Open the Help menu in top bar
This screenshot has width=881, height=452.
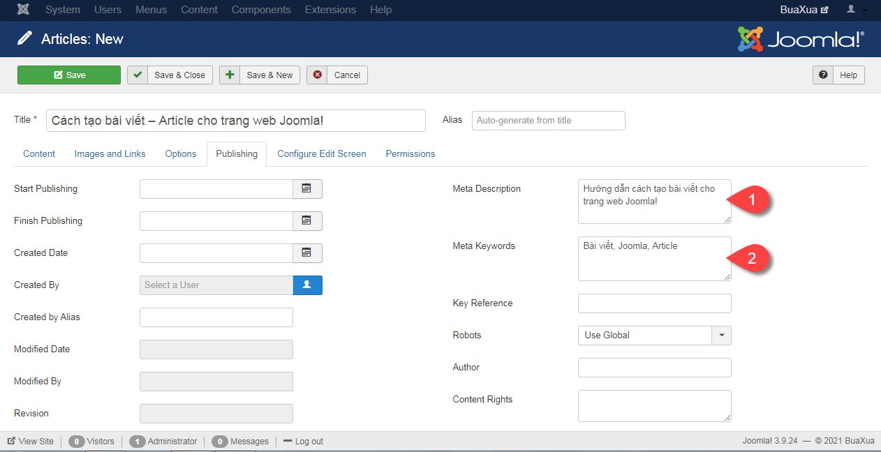380,10
